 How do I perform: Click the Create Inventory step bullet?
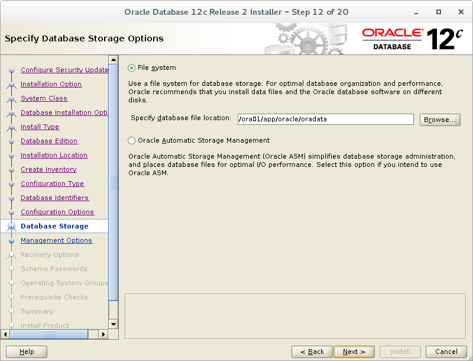[11, 170]
